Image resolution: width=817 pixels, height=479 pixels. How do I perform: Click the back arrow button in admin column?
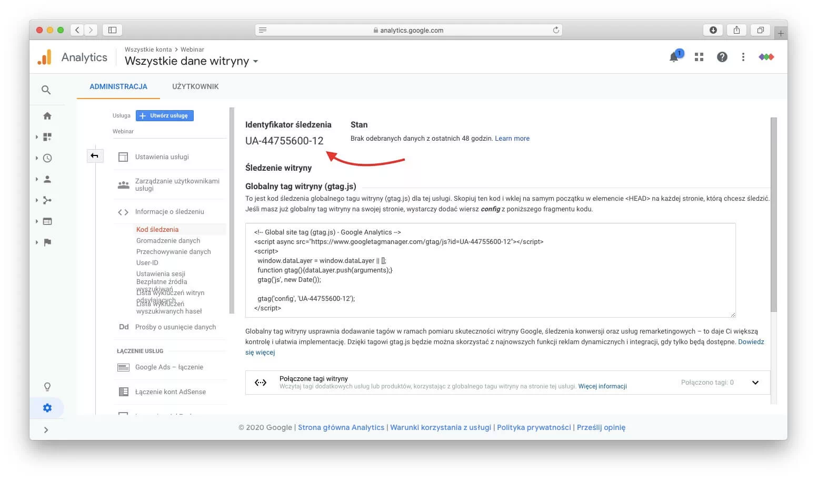click(x=95, y=155)
